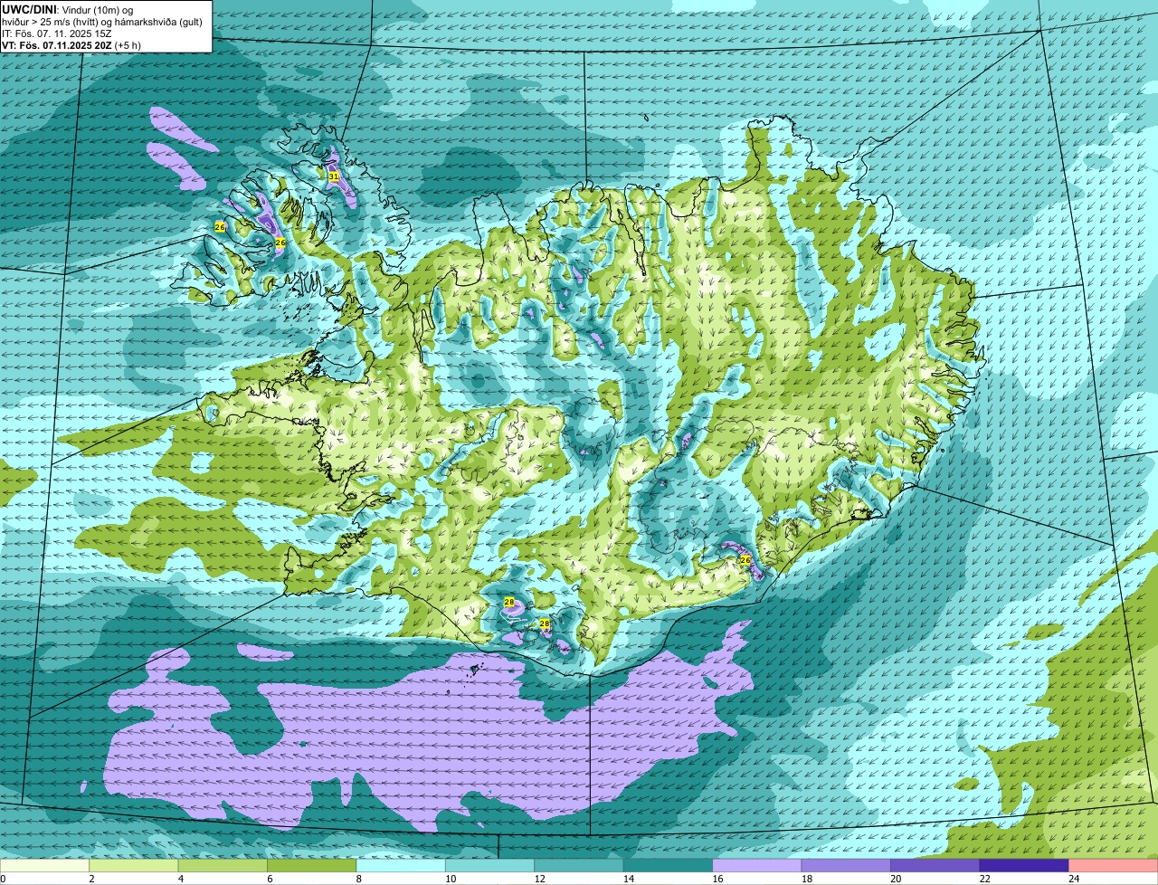Pick the 0–2 m/s cream color bar segment
Screen dimensions: 1158x885
pos(45,866)
